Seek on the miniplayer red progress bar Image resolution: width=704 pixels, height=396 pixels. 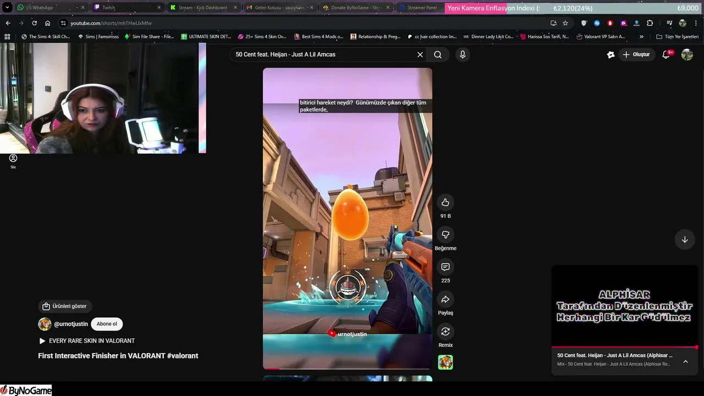click(x=624, y=347)
